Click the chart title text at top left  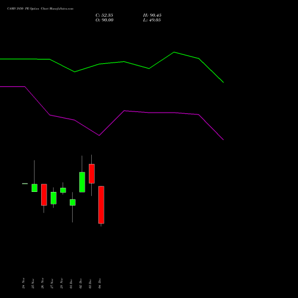coord(40,9)
